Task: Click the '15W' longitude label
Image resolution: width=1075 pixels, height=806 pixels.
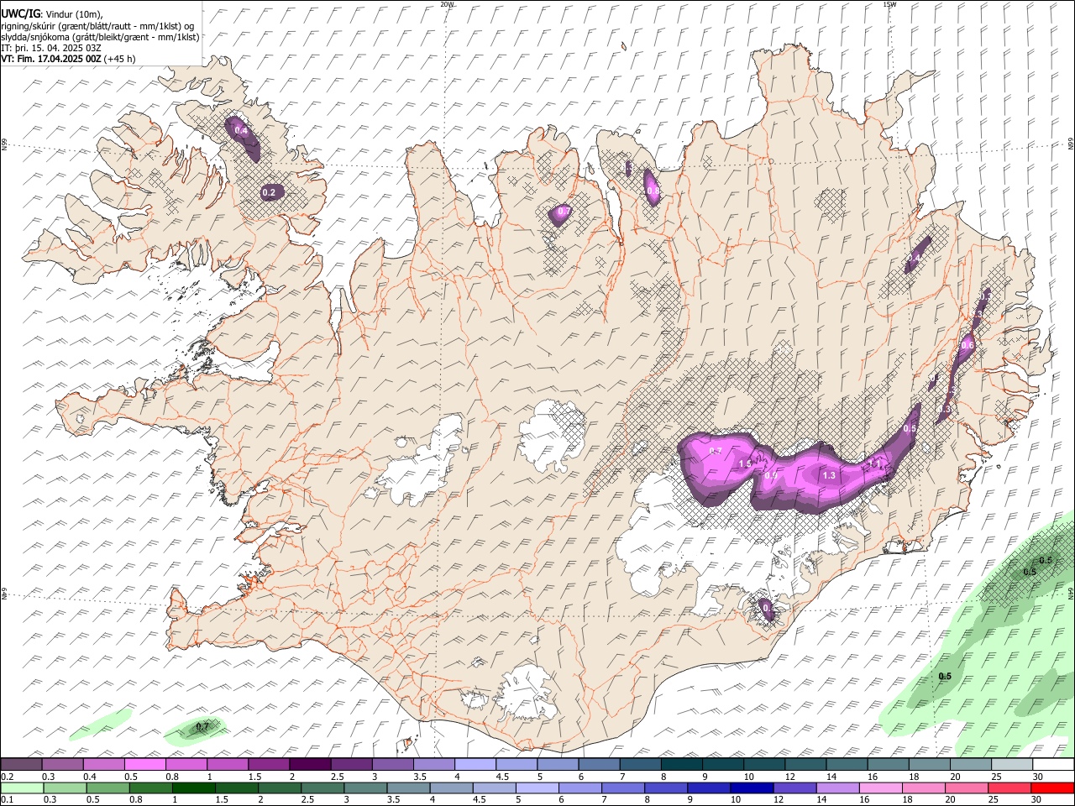Action: click(889, 4)
